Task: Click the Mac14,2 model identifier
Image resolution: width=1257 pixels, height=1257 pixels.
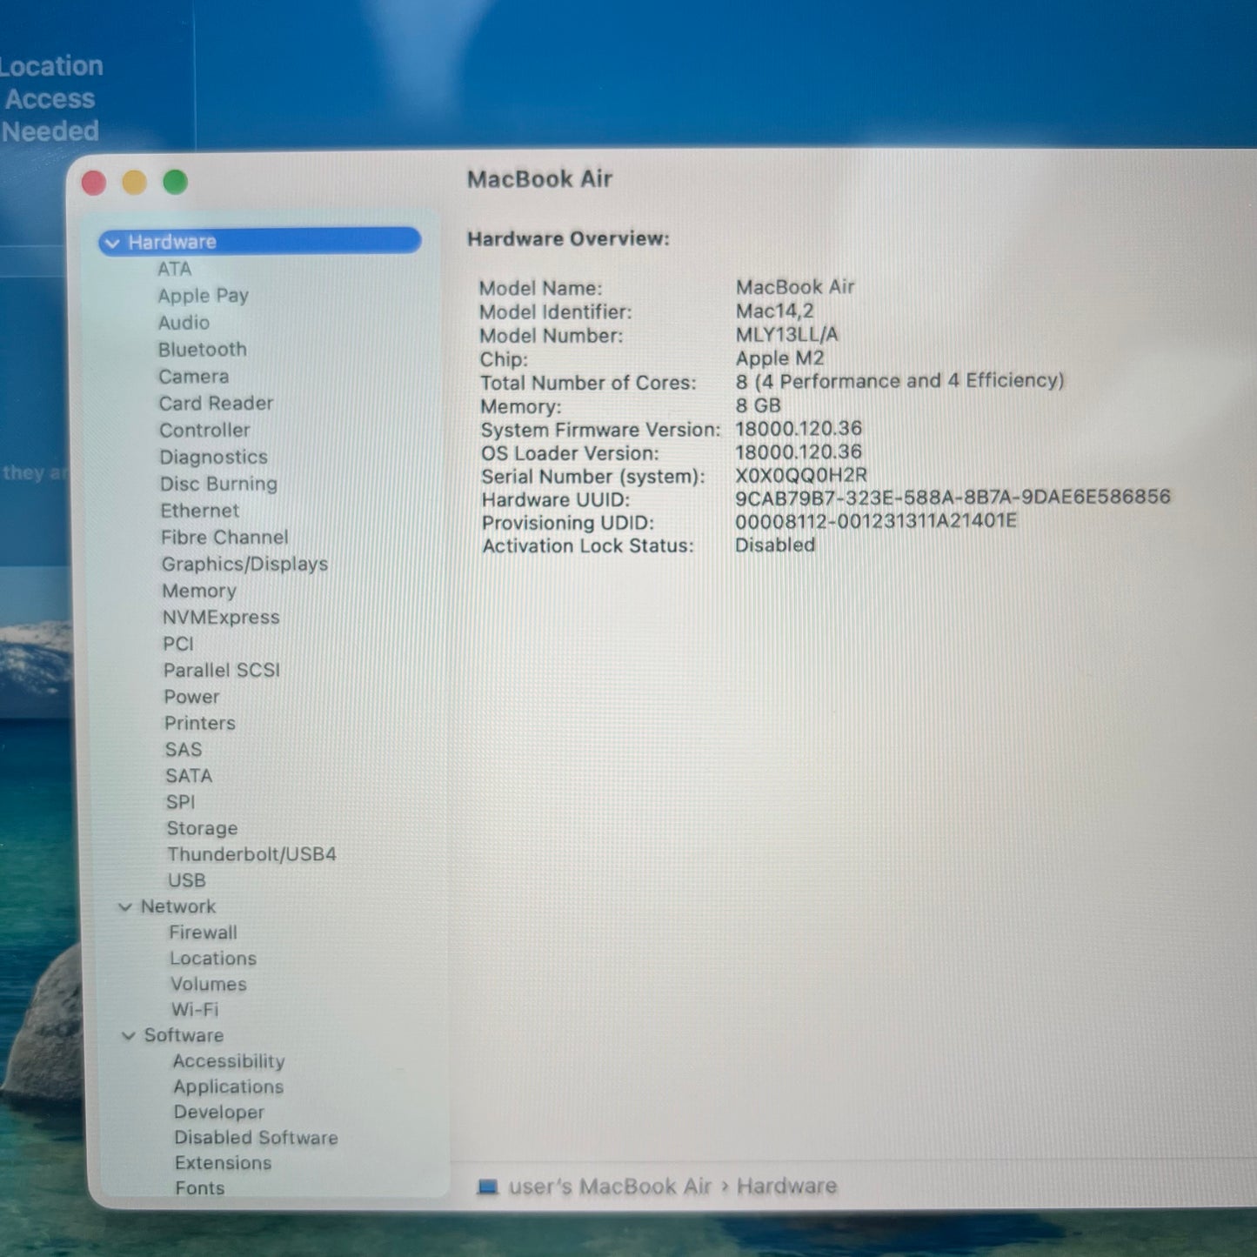Action: (x=775, y=311)
